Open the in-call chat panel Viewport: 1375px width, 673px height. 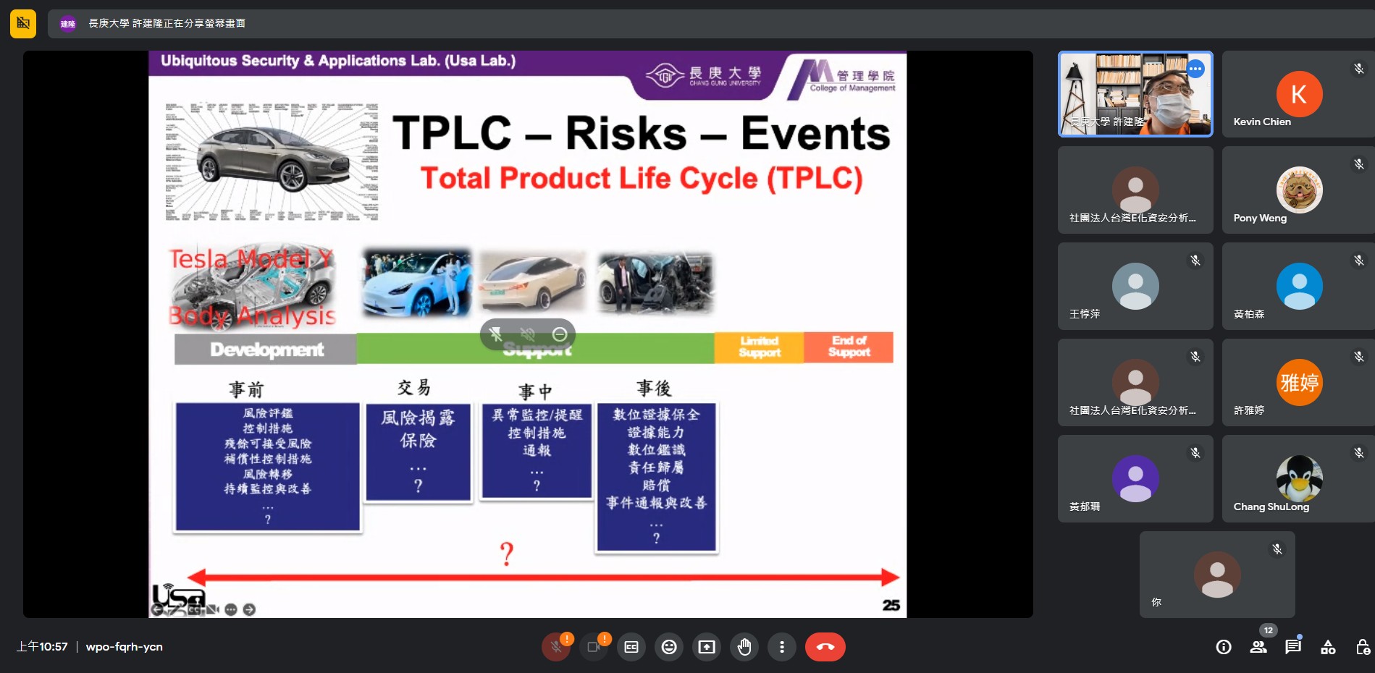click(x=1293, y=647)
